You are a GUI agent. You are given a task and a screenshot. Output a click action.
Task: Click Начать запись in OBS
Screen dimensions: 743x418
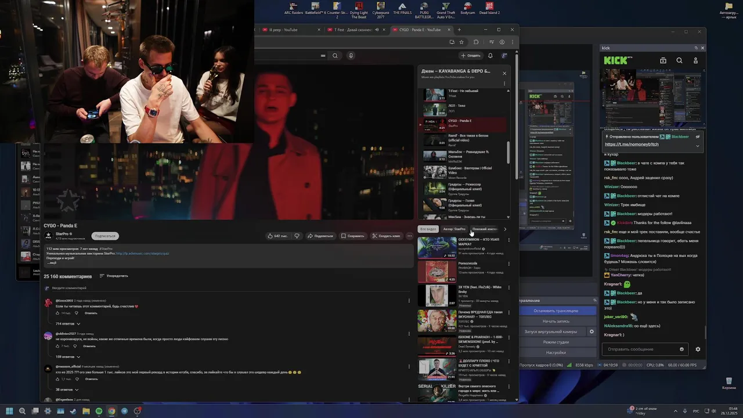click(x=556, y=321)
